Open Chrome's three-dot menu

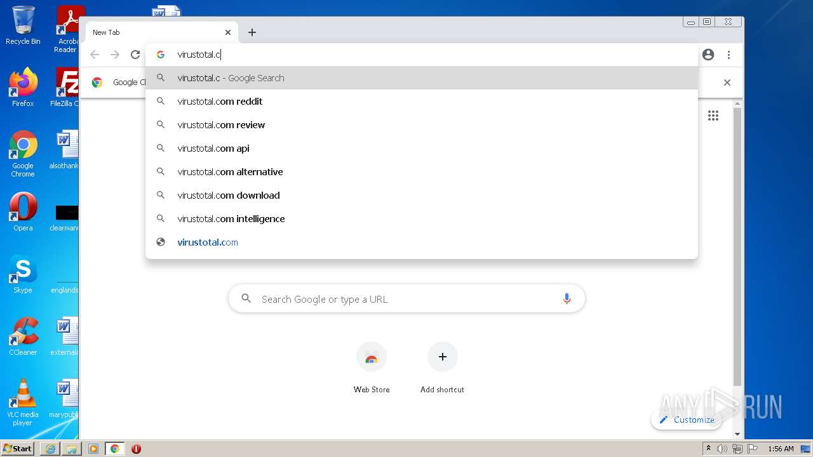point(729,55)
